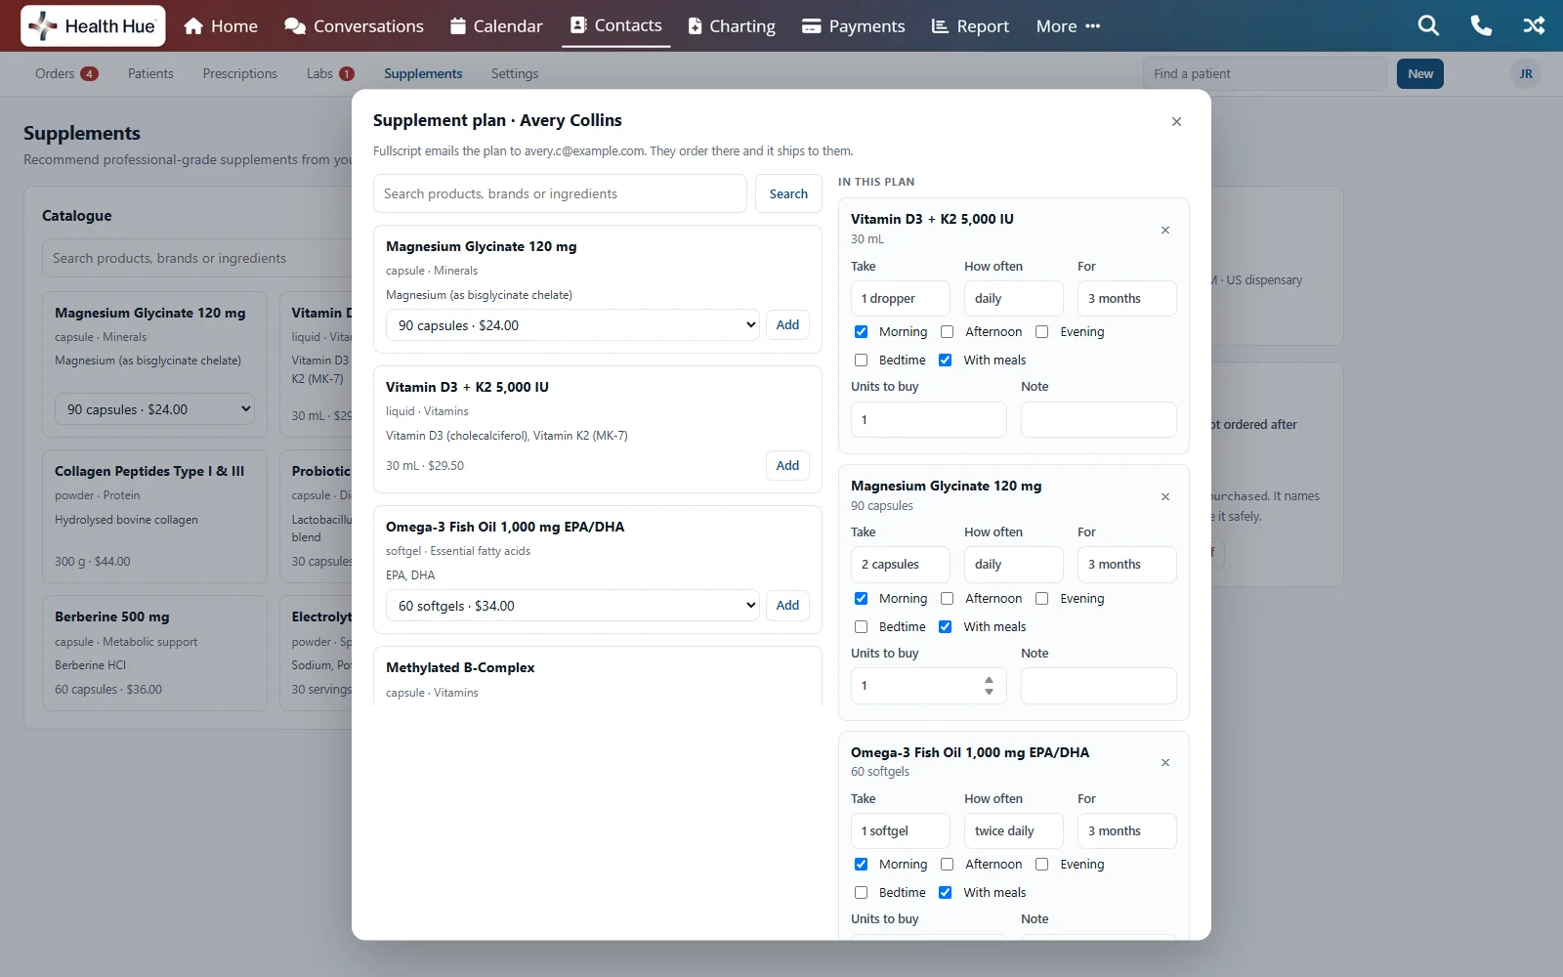
Task: Click the Health Hue logo
Action: coord(93,26)
